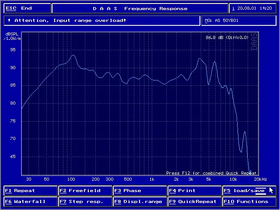Viewport: 280px width, 210px height.
Task: Click the info date/time box
Action: [252, 8]
